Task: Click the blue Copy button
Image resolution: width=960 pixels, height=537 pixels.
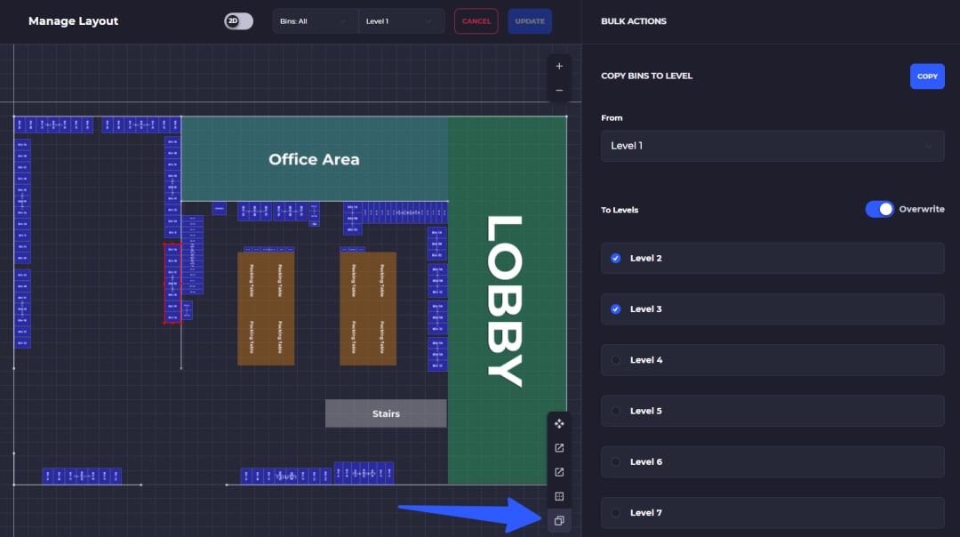Action: point(927,76)
